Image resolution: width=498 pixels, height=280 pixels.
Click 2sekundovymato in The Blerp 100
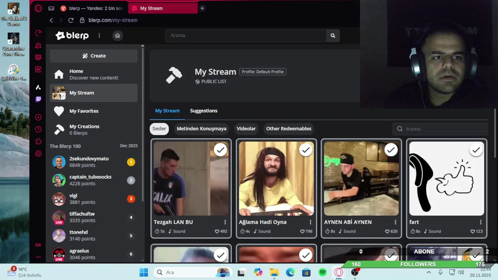(x=94, y=162)
